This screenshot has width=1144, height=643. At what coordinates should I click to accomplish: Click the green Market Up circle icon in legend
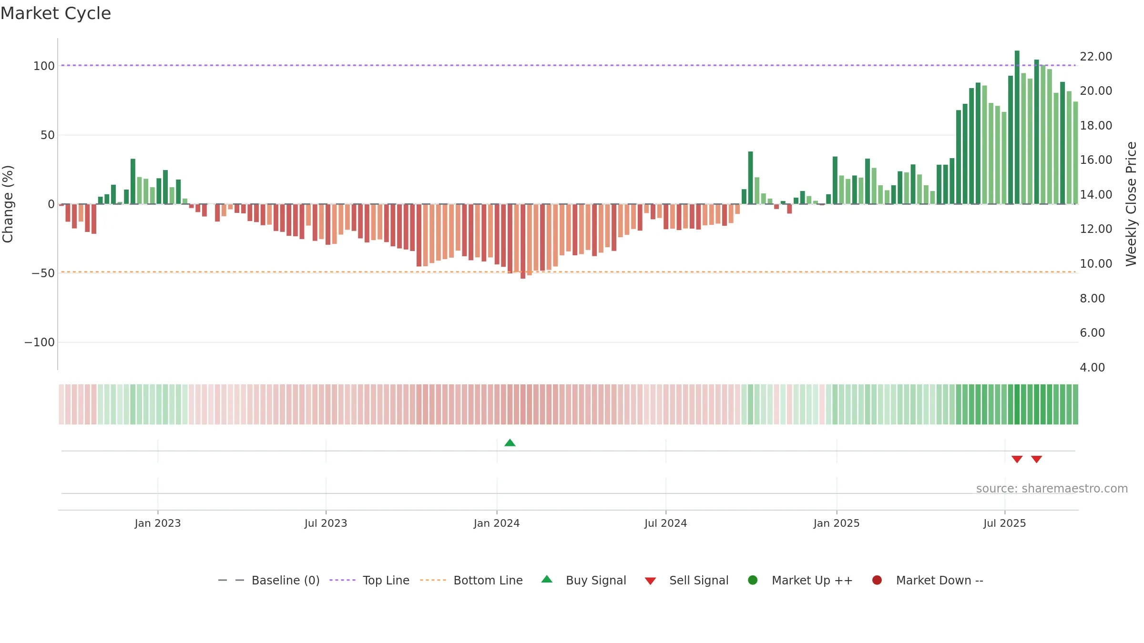(753, 580)
